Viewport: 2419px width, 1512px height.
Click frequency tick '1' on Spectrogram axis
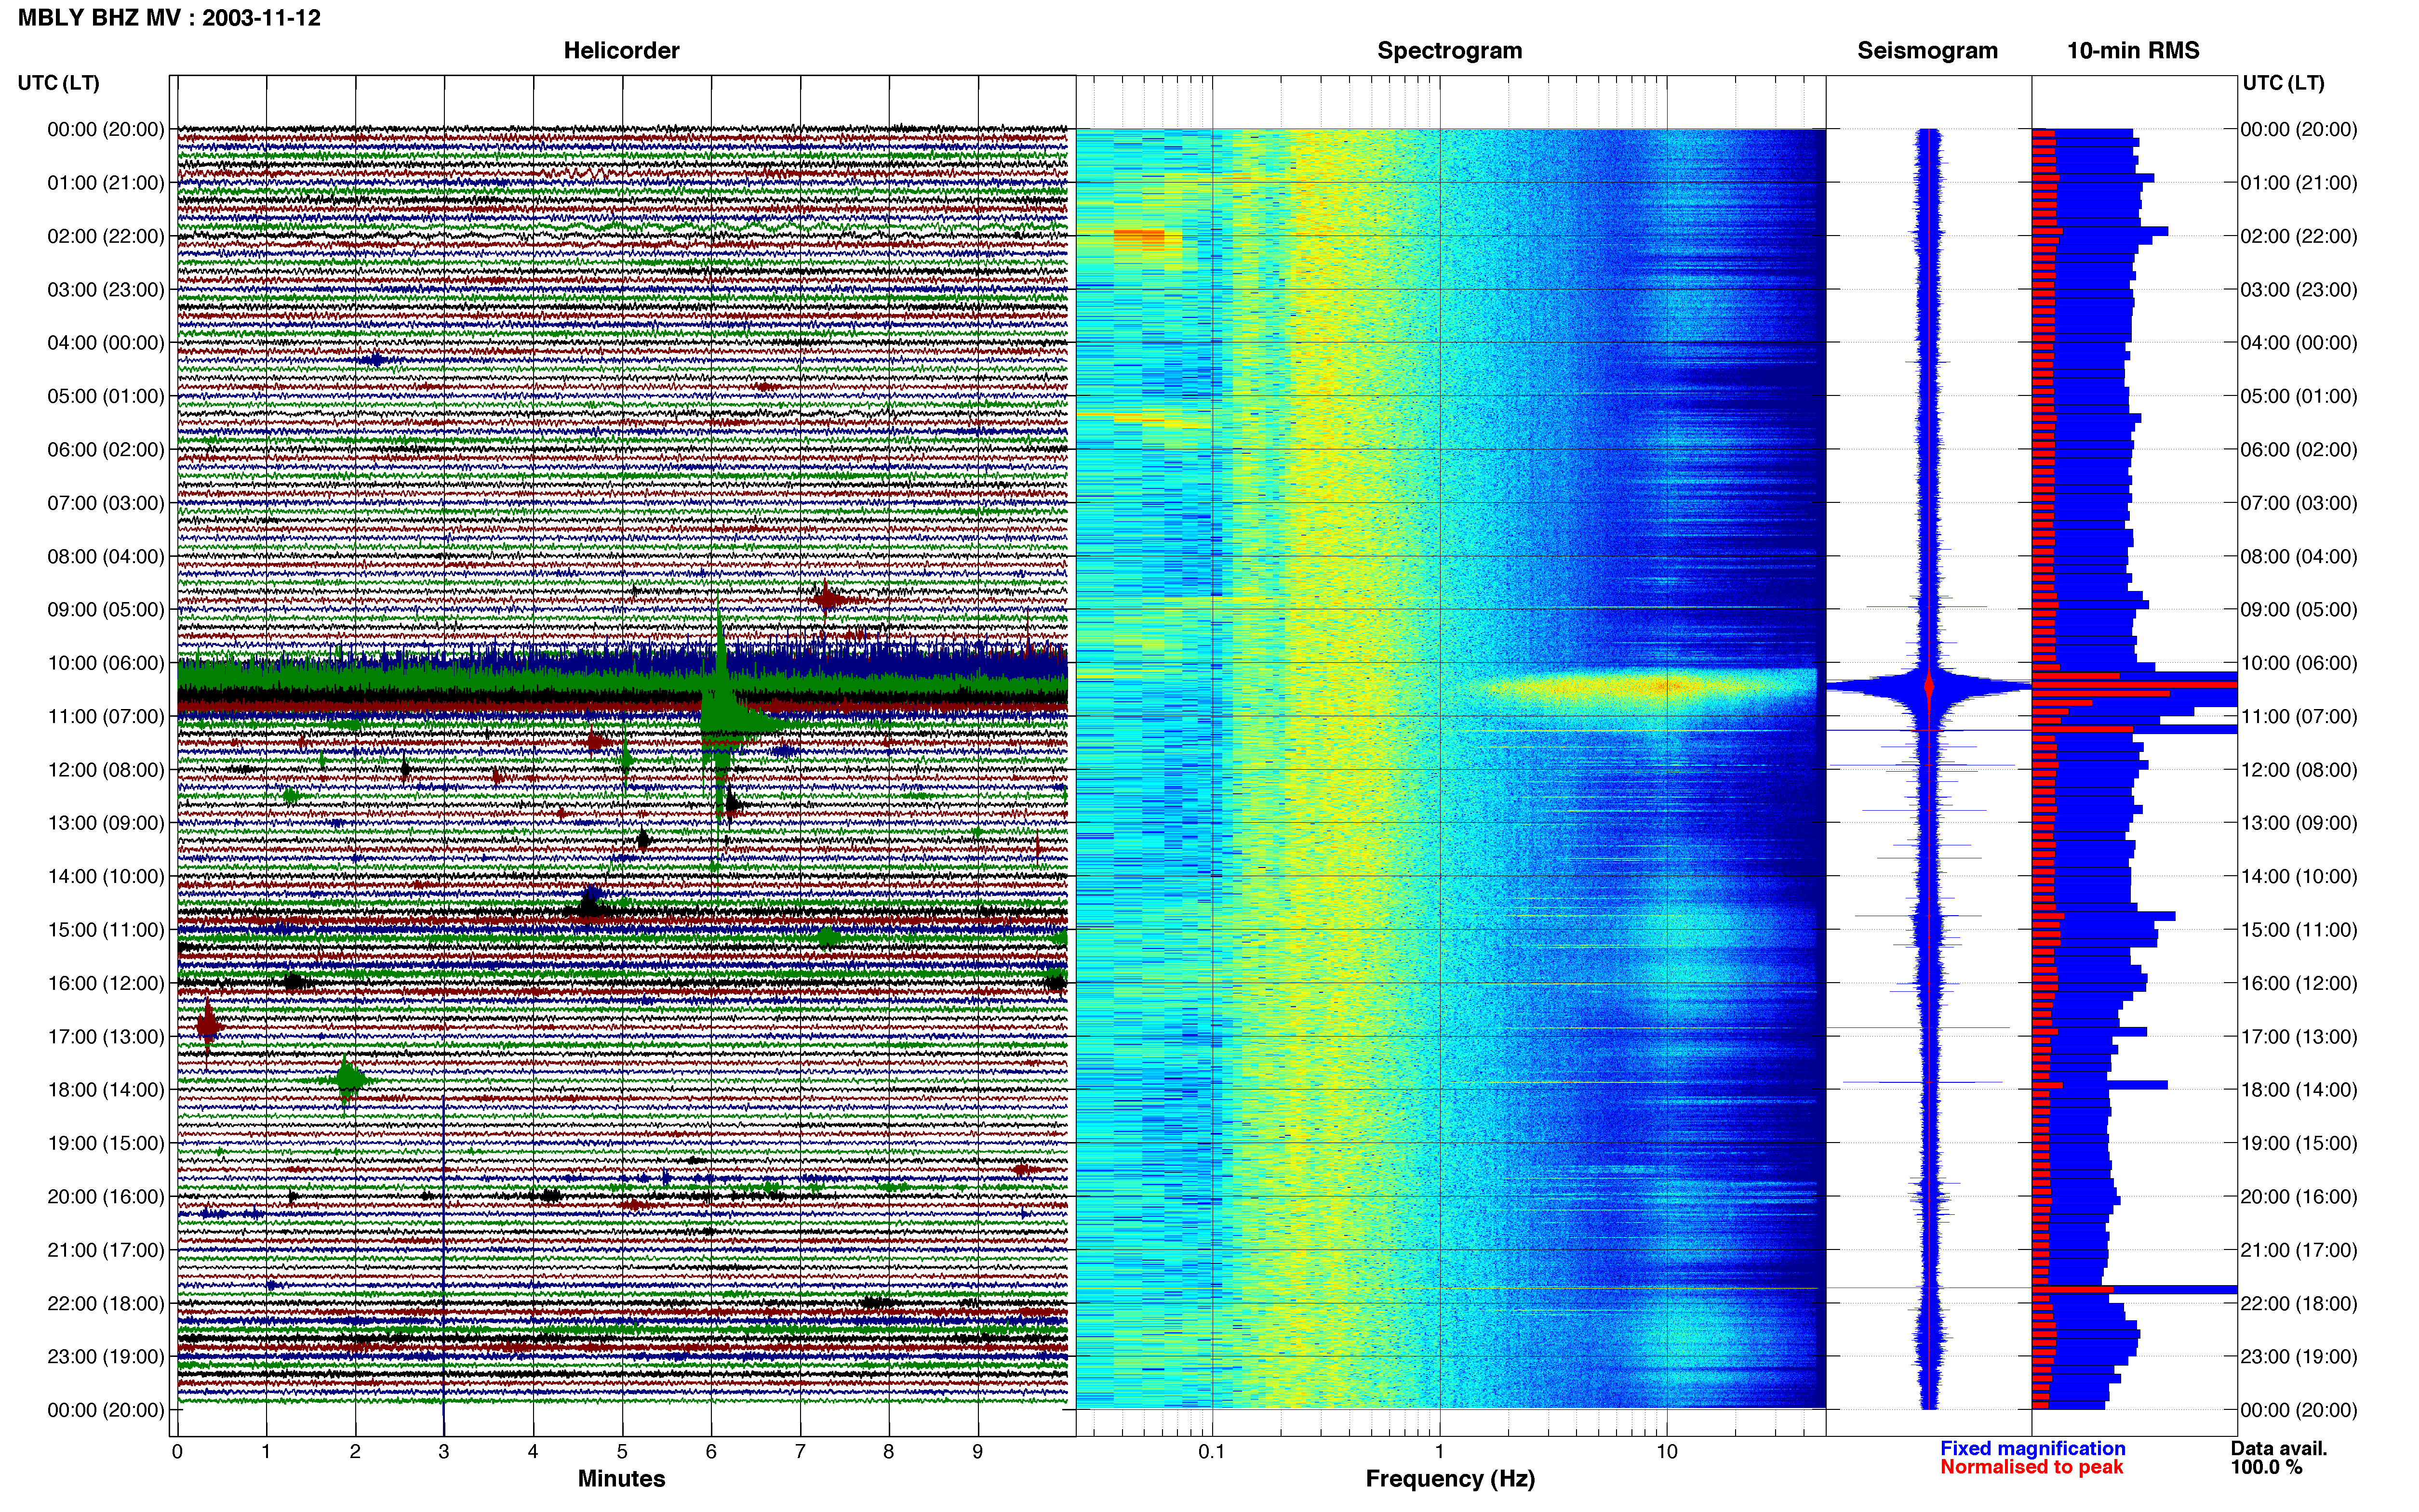point(1440,1452)
